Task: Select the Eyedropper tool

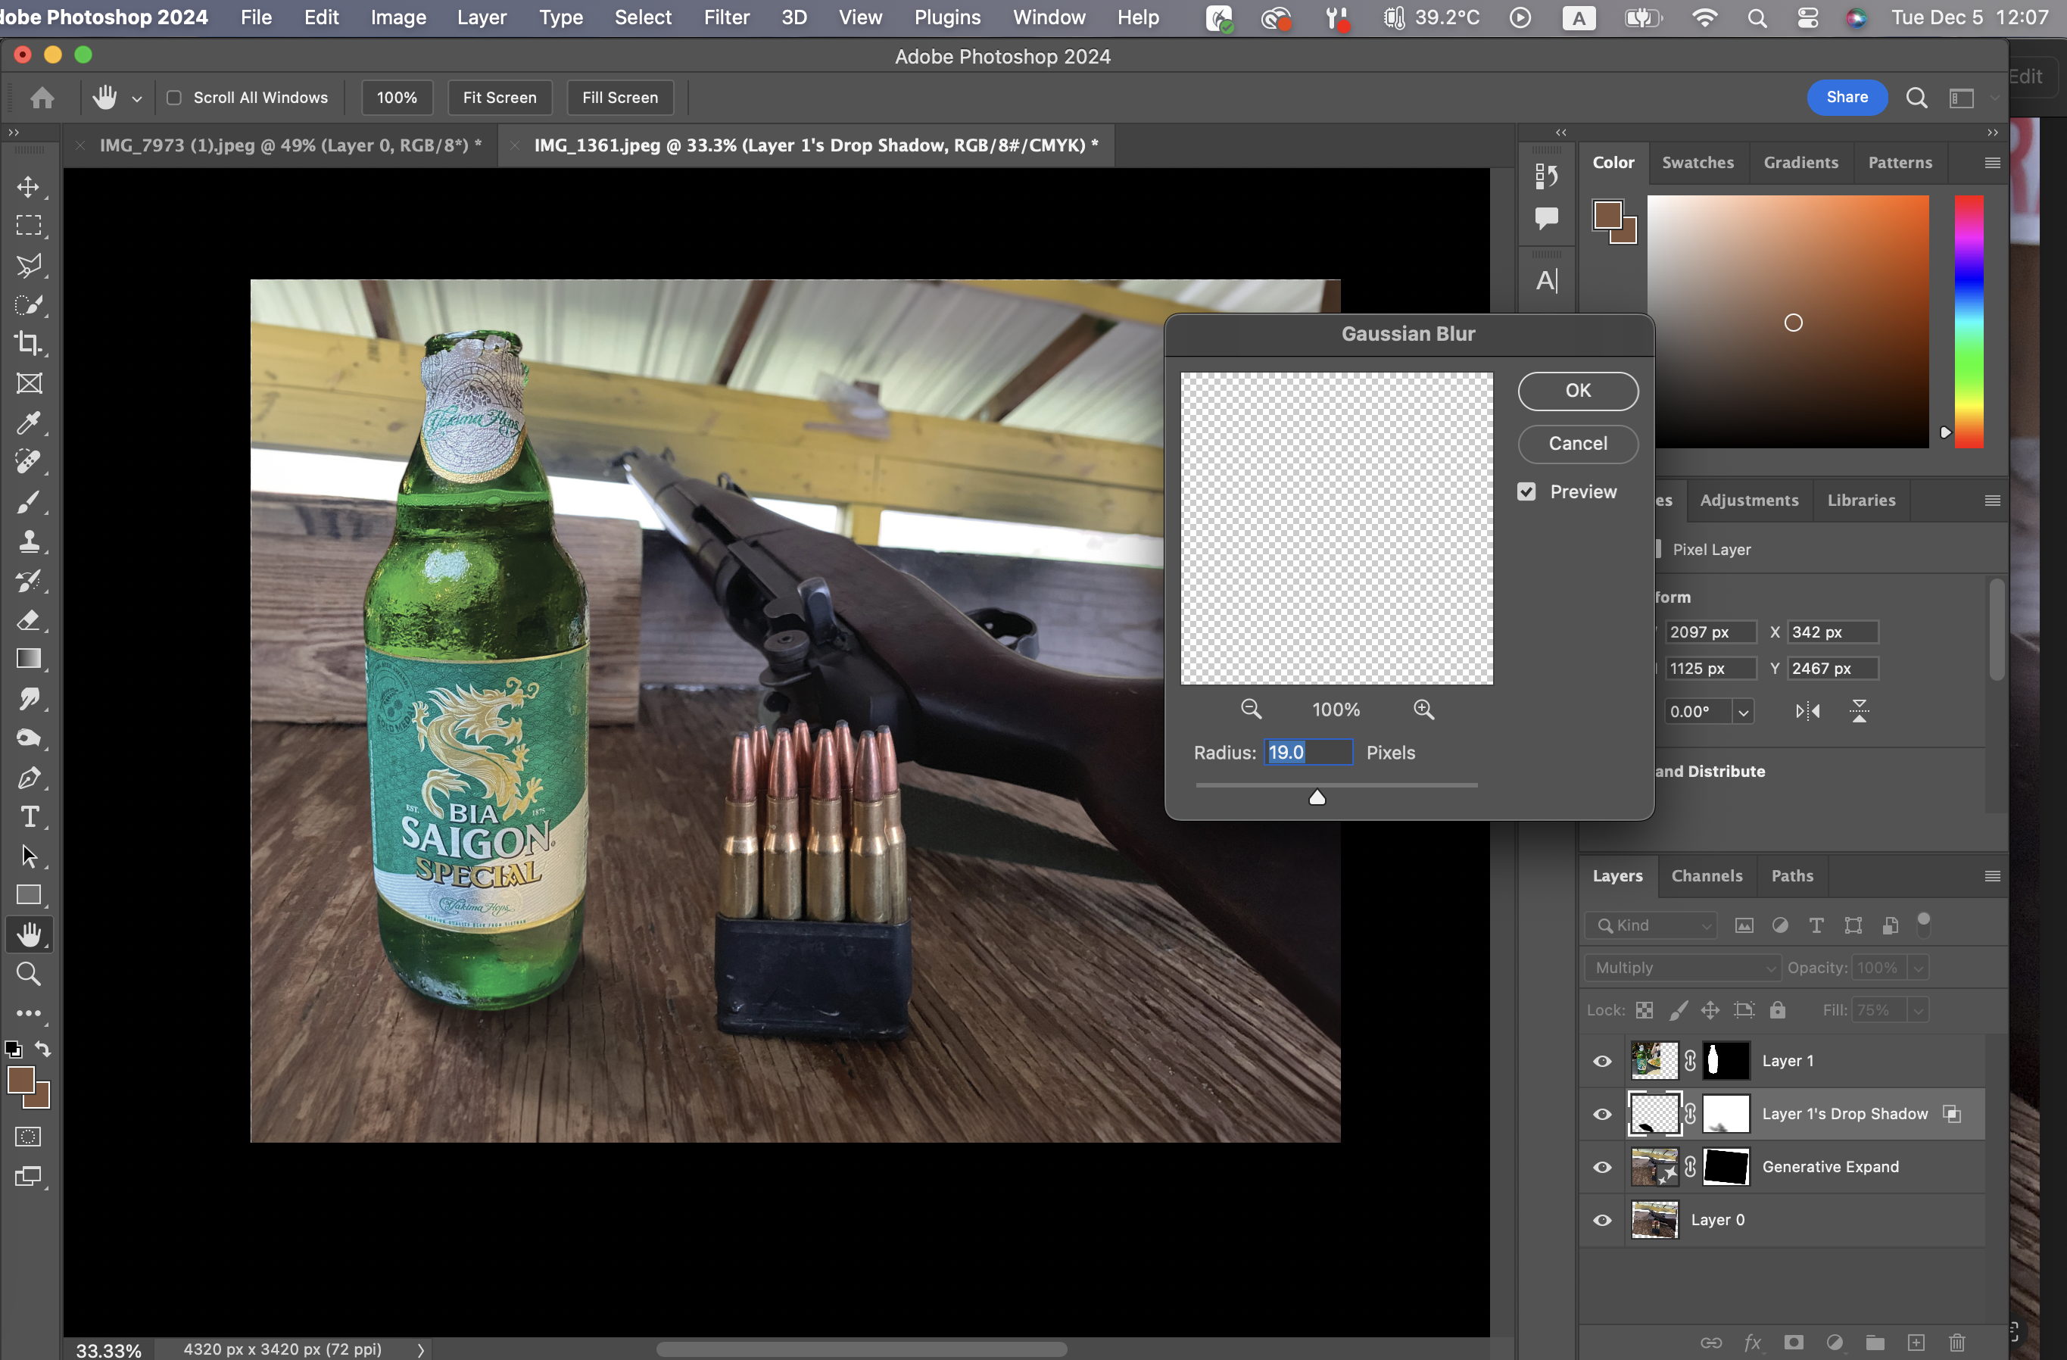Action: [x=29, y=423]
